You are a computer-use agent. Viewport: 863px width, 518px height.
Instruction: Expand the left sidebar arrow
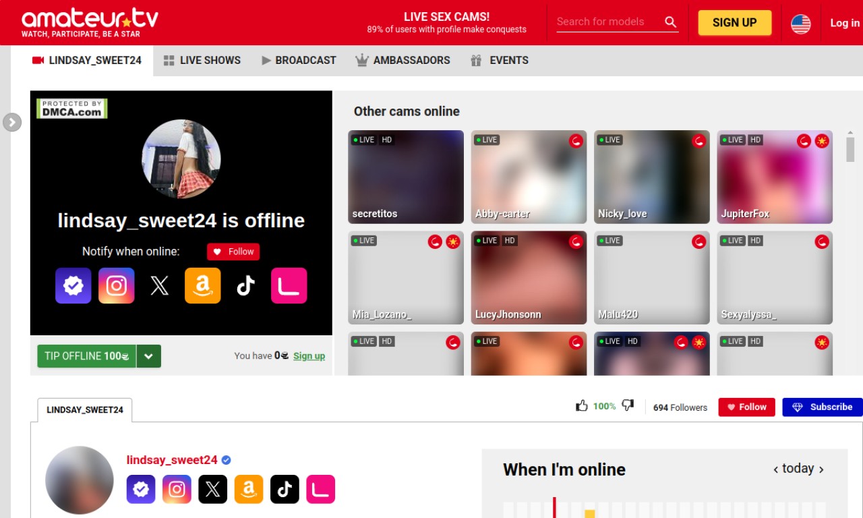coord(12,122)
